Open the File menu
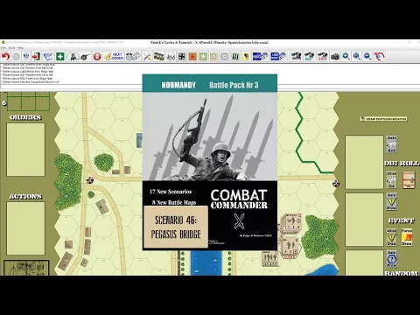Screen dimensions: 420x315 (3, 48)
